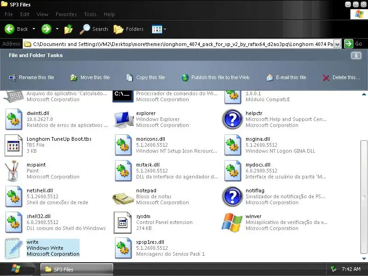Image resolution: width=368 pixels, height=276 pixels.
Task: Go up one folder level icon
Action: click(x=68, y=29)
